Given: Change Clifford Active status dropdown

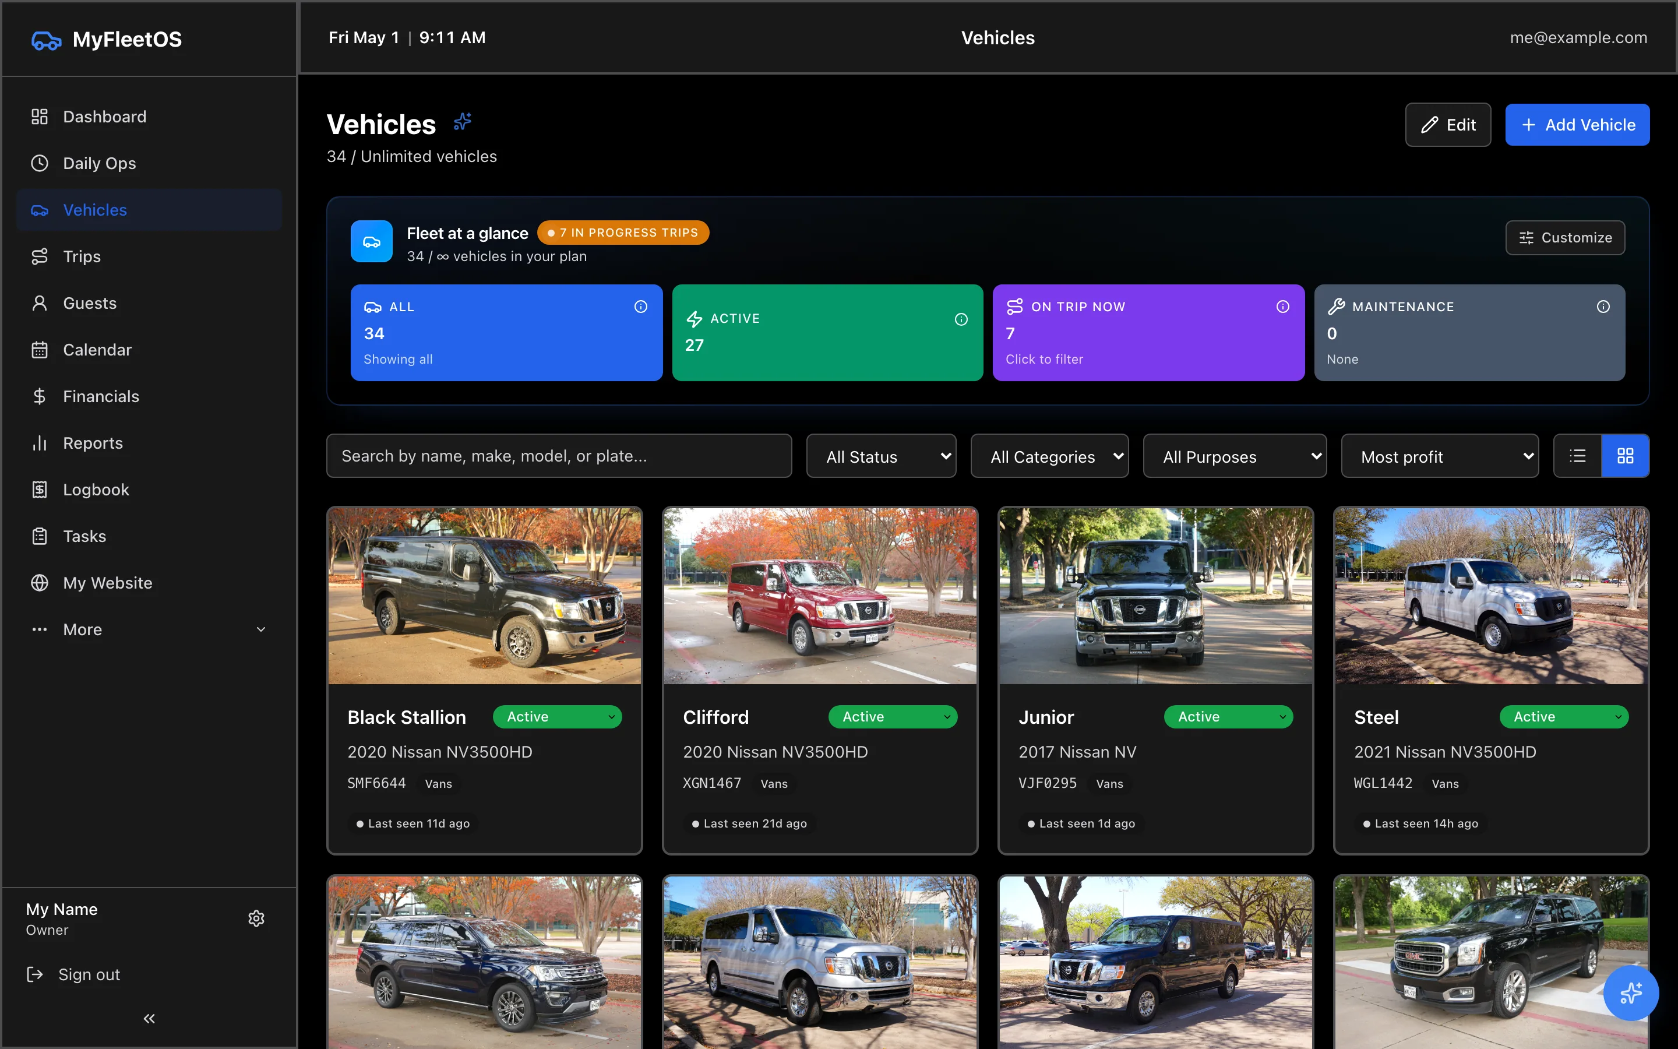Looking at the screenshot, I should pyautogui.click(x=893, y=717).
